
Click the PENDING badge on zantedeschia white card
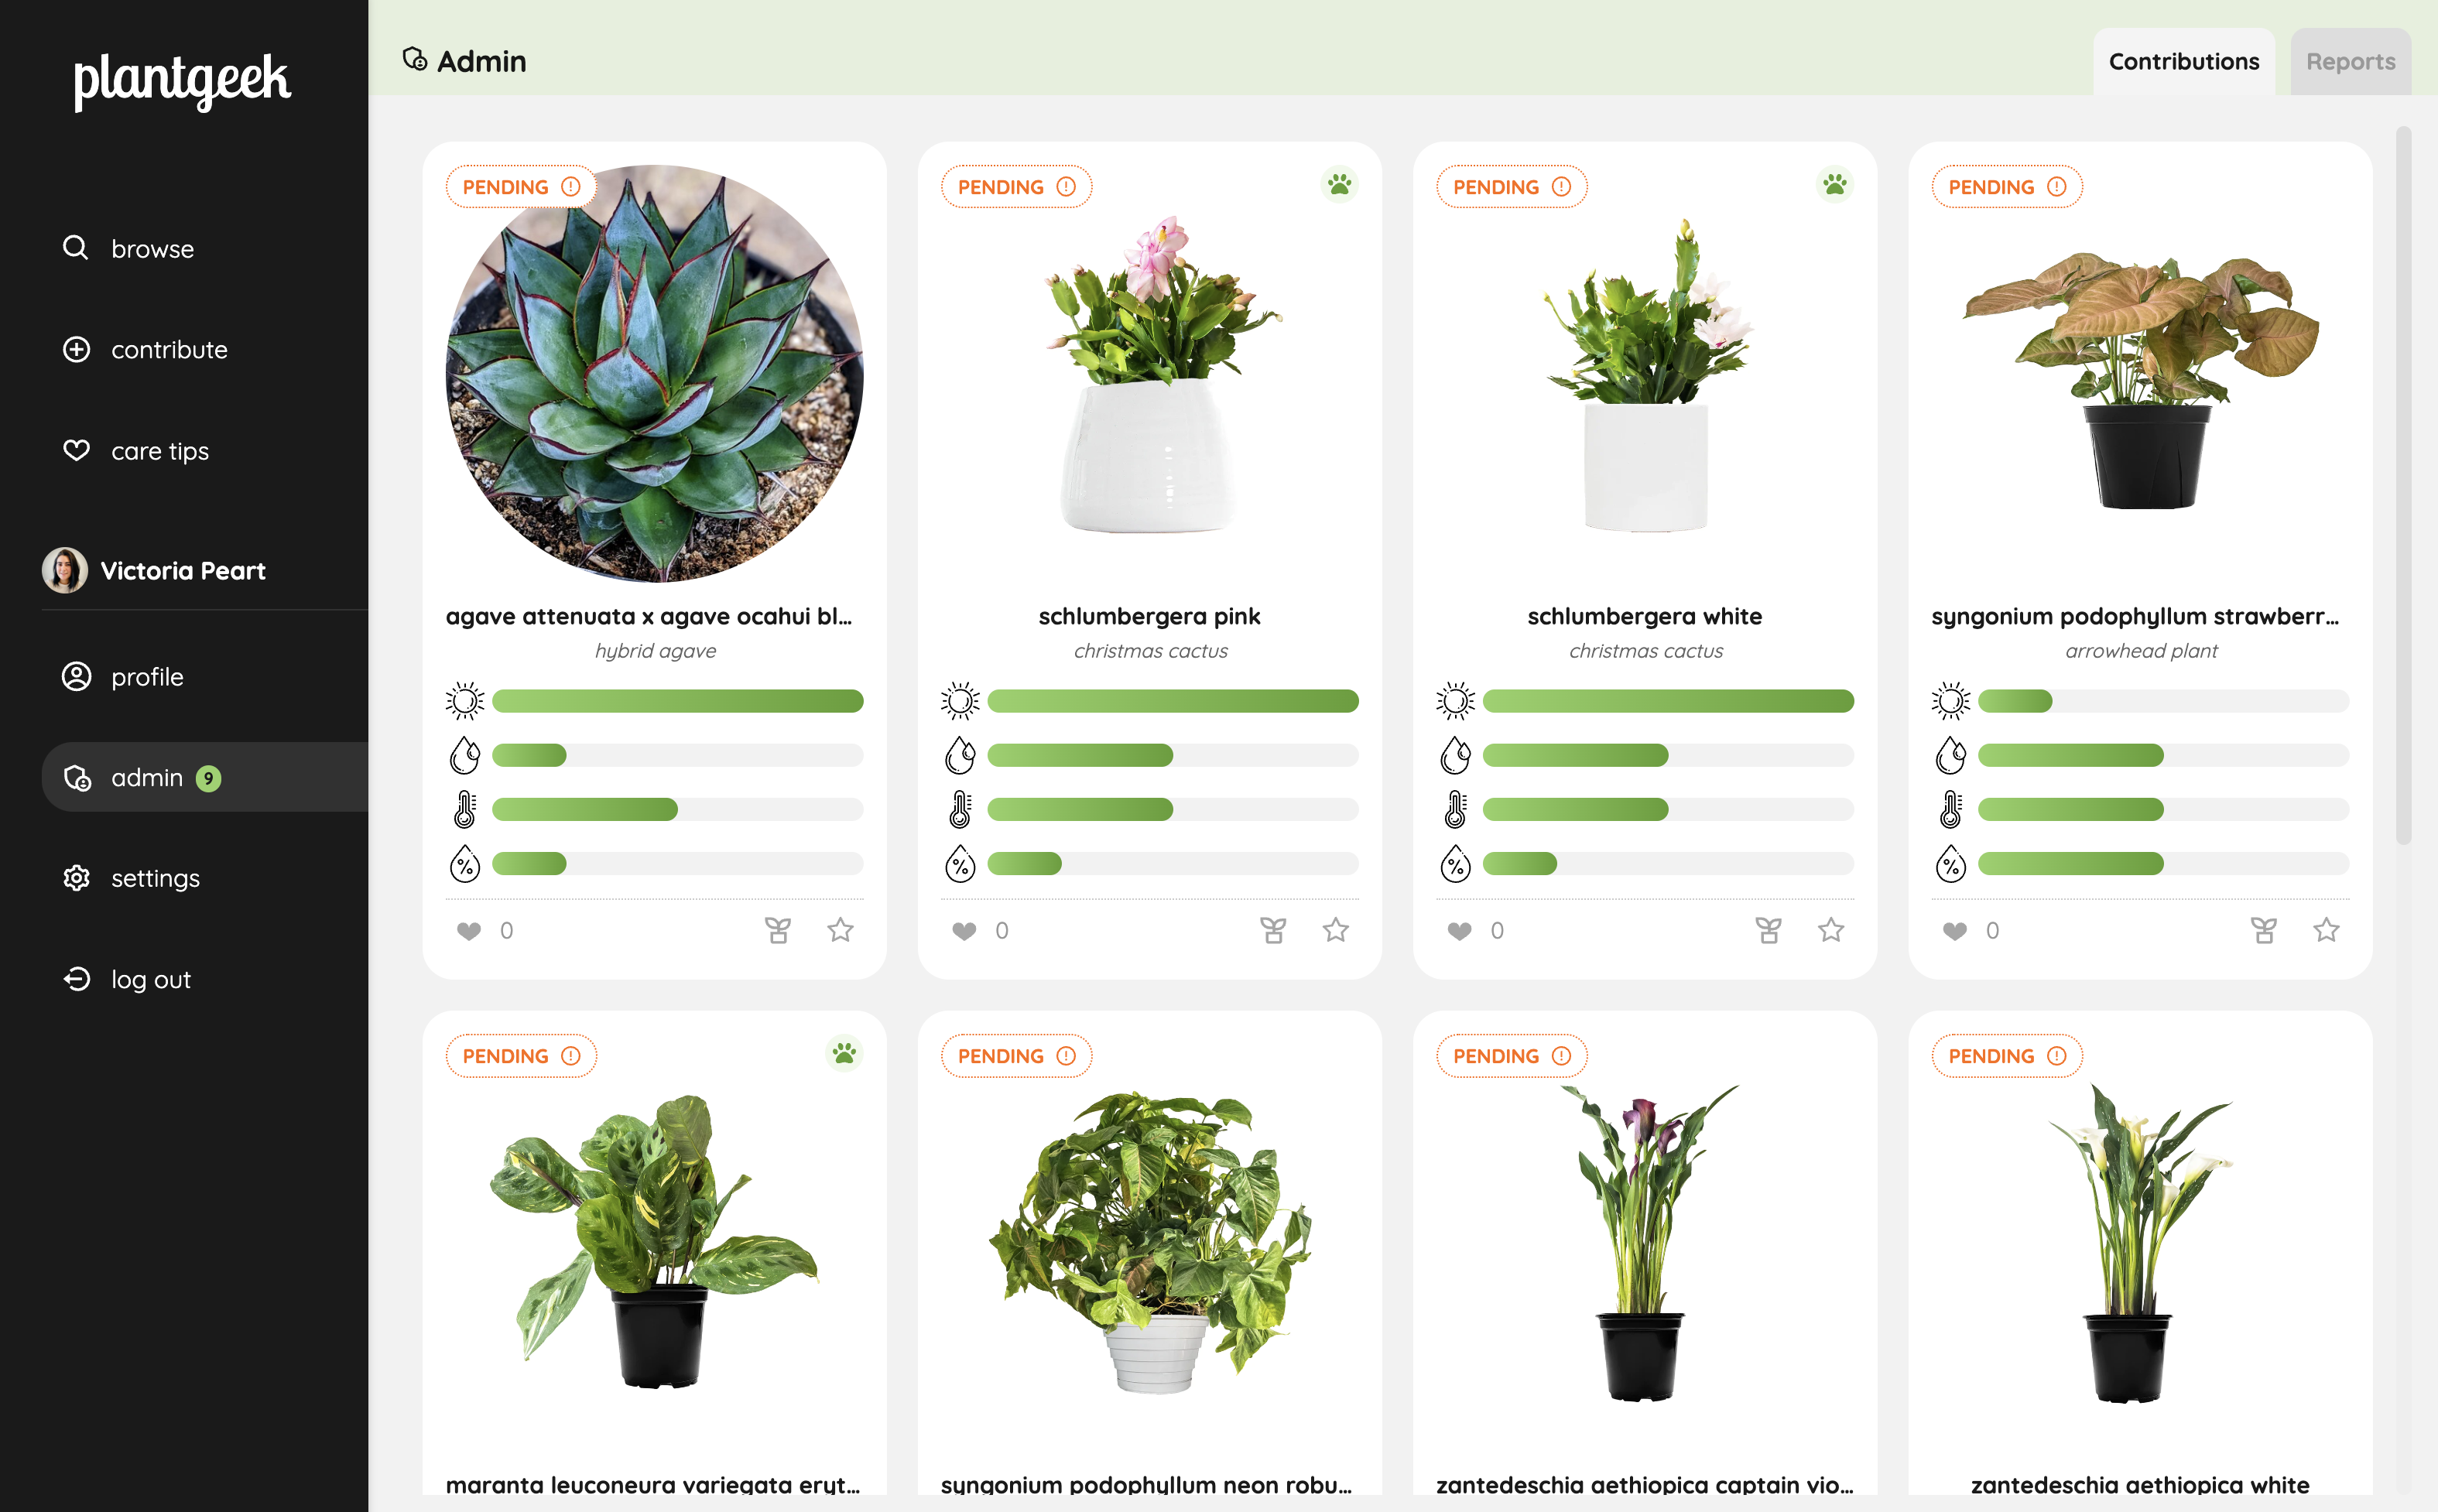click(x=2006, y=1056)
